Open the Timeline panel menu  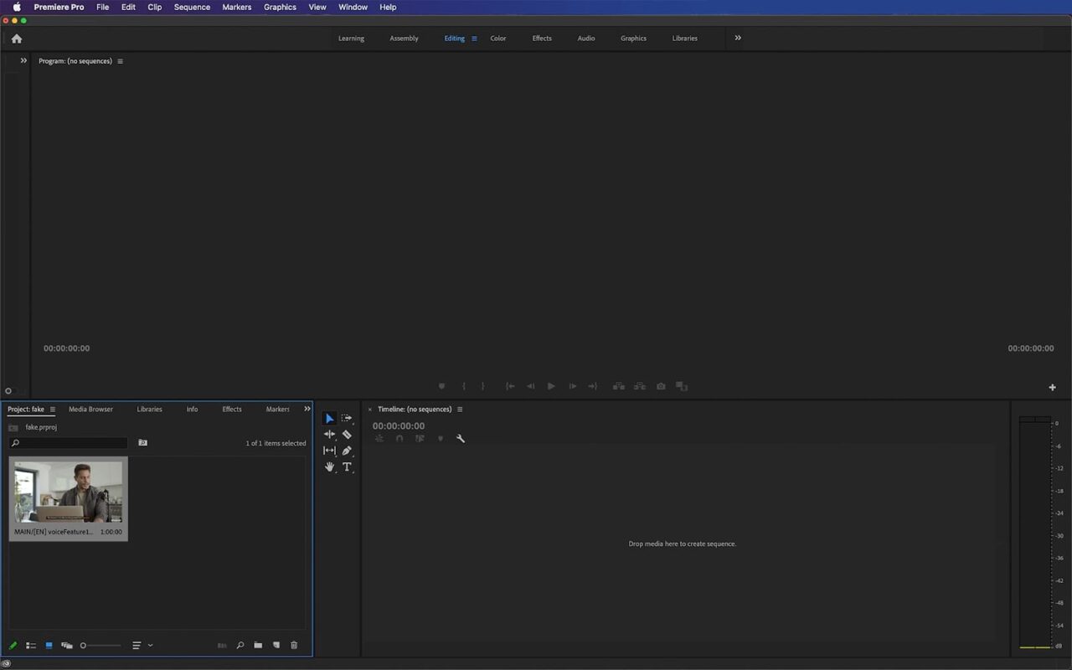(x=460, y=410)
